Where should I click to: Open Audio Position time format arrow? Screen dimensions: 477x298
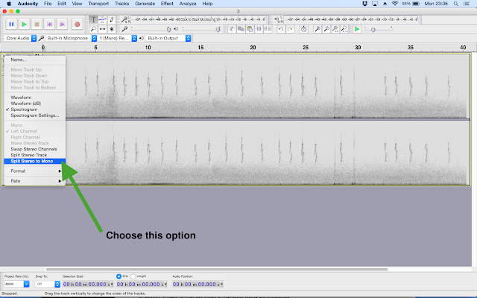pos(221,284)
